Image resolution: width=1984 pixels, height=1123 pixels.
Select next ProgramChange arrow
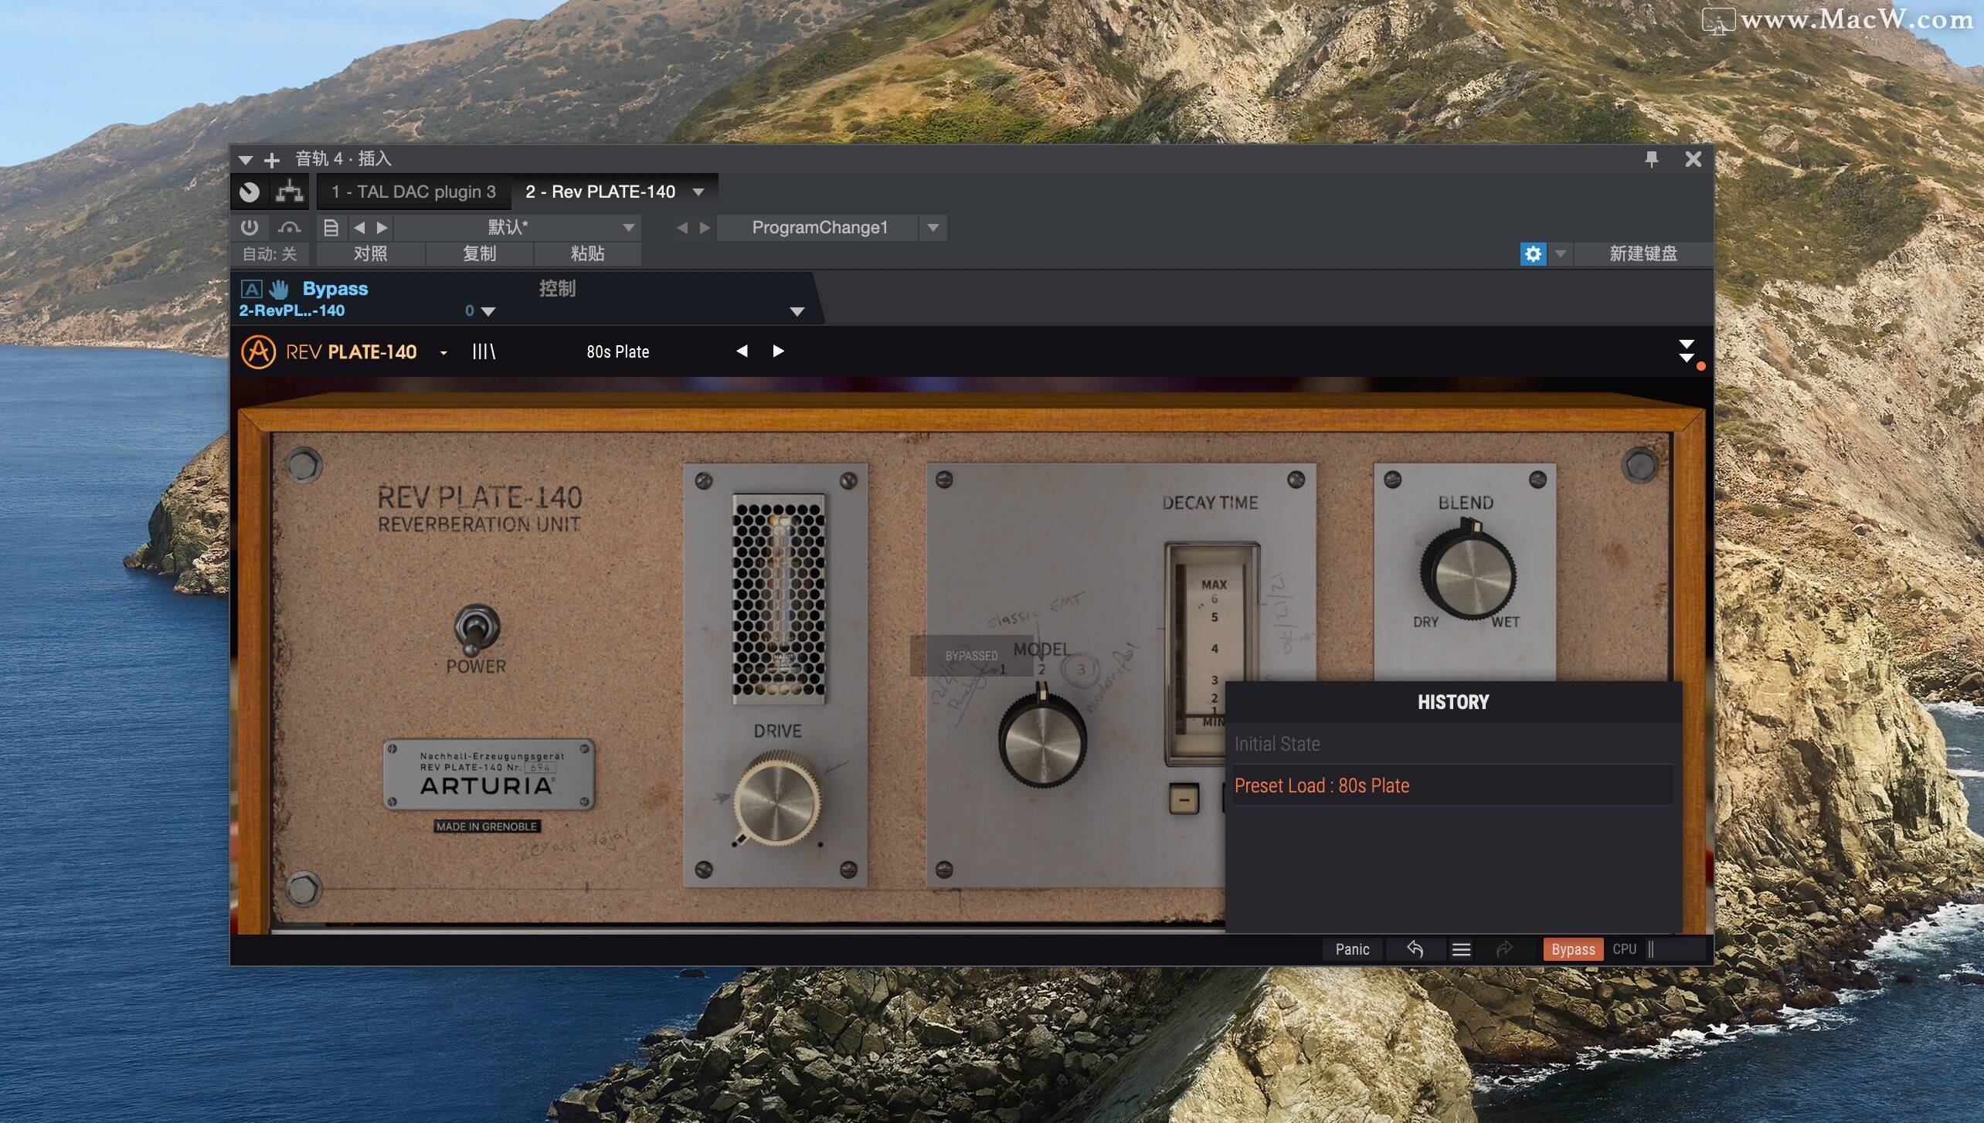pos(705,227)
